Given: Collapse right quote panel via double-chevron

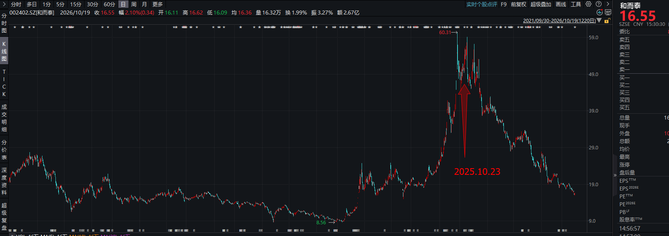Looking at the screenshot, I should click(x=615, y=175).
